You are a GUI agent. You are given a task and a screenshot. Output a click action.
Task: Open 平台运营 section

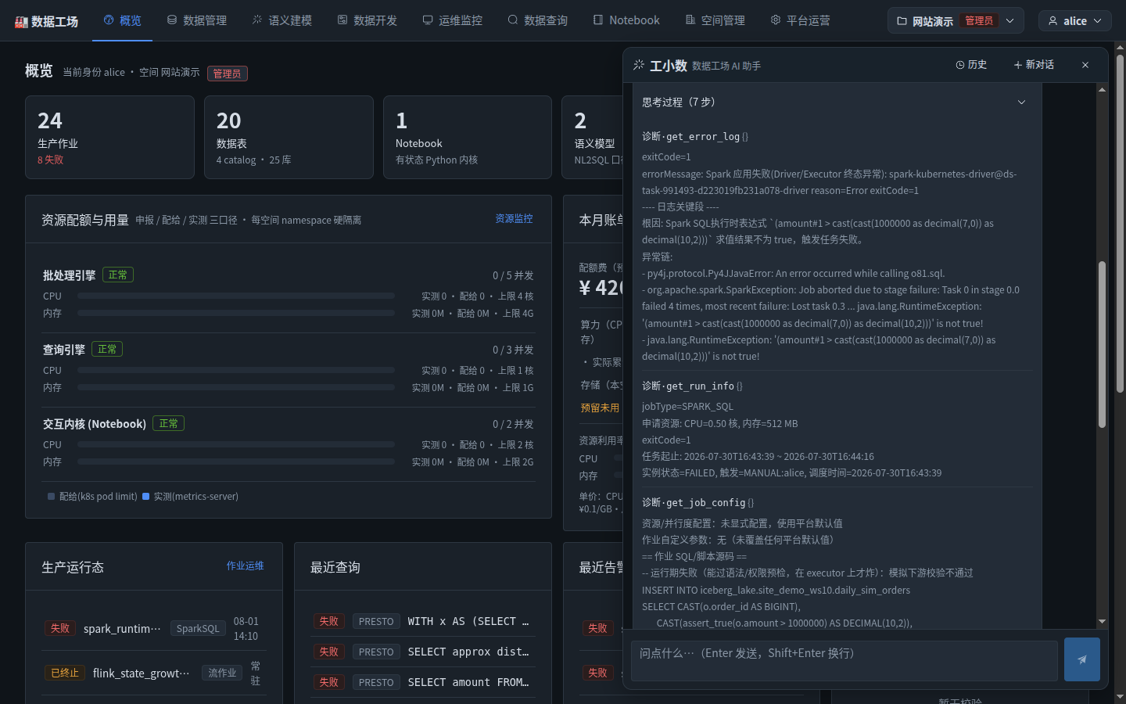801,20
